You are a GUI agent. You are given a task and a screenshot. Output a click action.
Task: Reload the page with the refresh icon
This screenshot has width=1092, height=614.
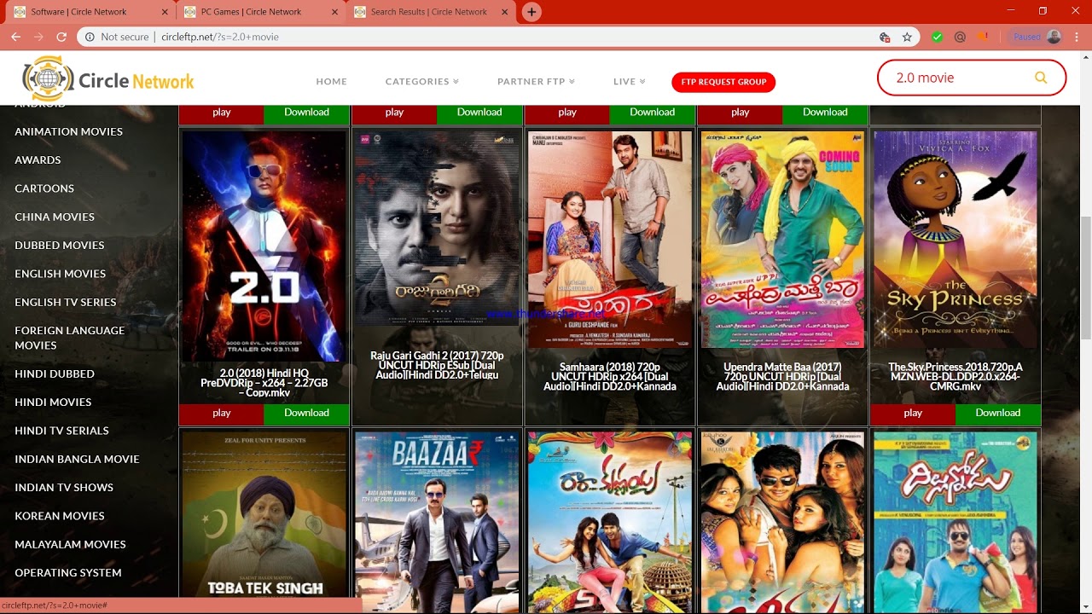pos(61,37)
